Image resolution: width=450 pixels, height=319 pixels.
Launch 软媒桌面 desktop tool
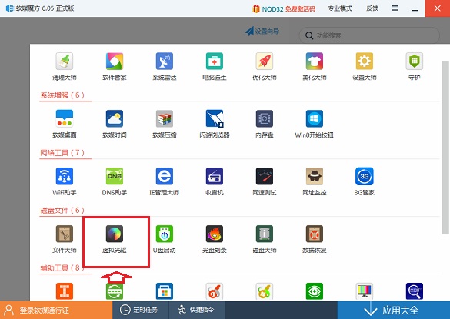pyautogui.click(x=65, y=124)
